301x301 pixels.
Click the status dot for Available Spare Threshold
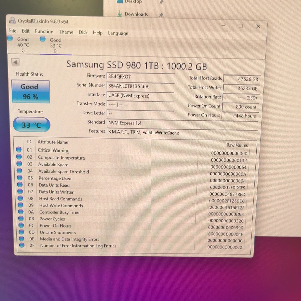tap(20, 171)
